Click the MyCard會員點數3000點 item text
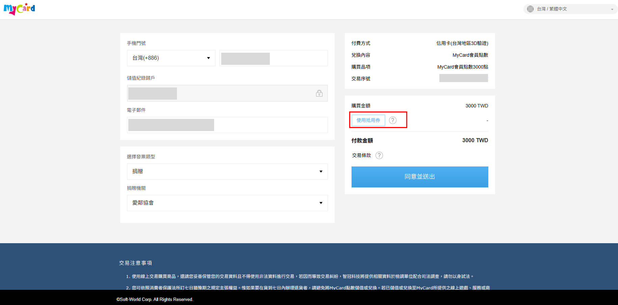 [462, 67]
